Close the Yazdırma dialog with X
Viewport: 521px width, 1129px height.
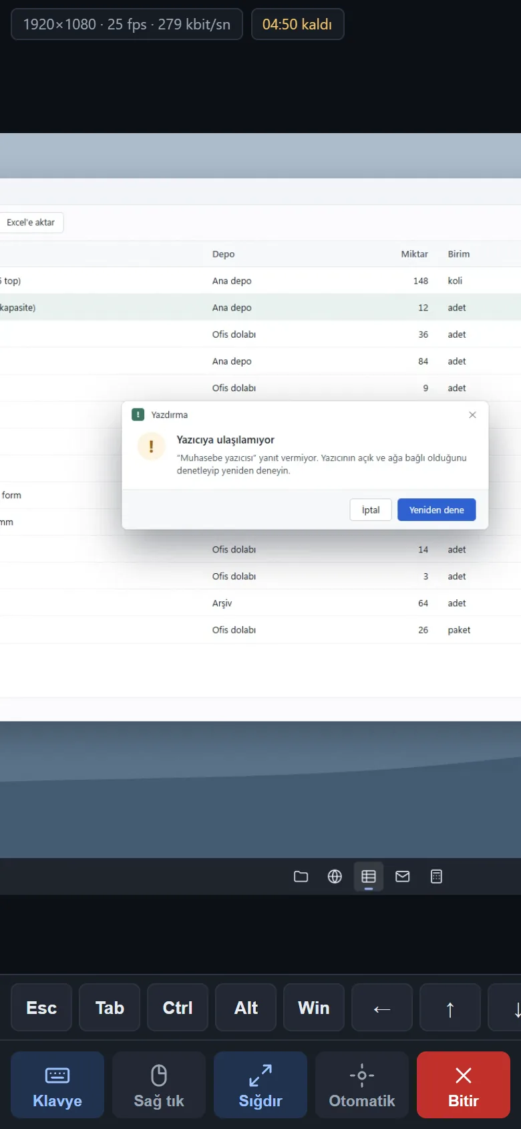coord(472,415)
